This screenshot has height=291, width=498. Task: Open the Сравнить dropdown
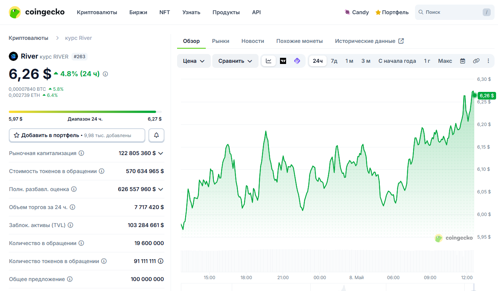(x=235, y=61)
